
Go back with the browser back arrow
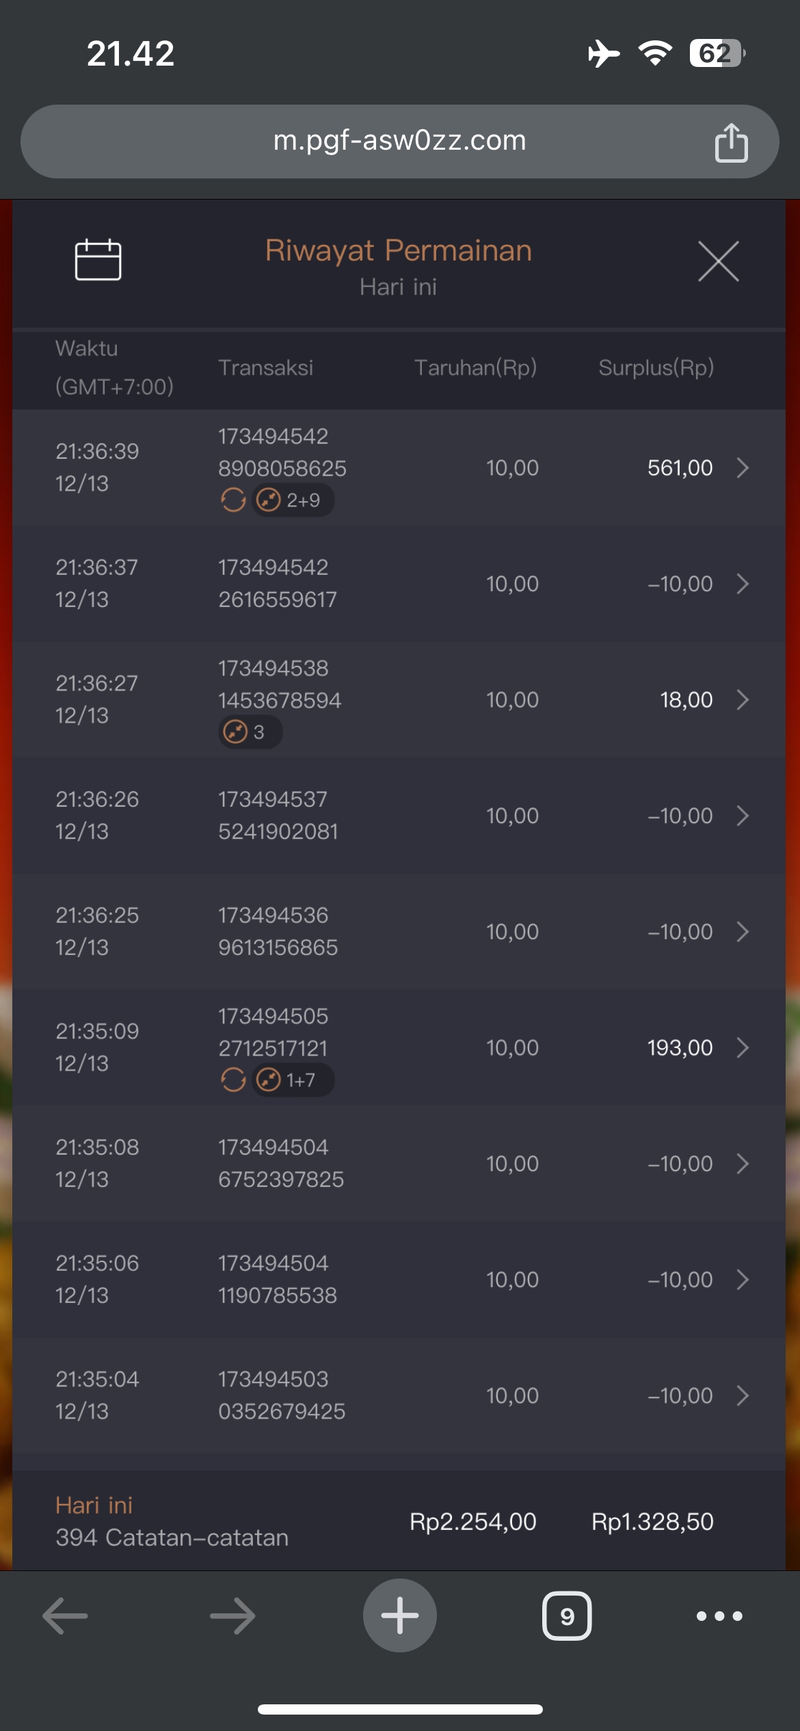[66, 1616]
